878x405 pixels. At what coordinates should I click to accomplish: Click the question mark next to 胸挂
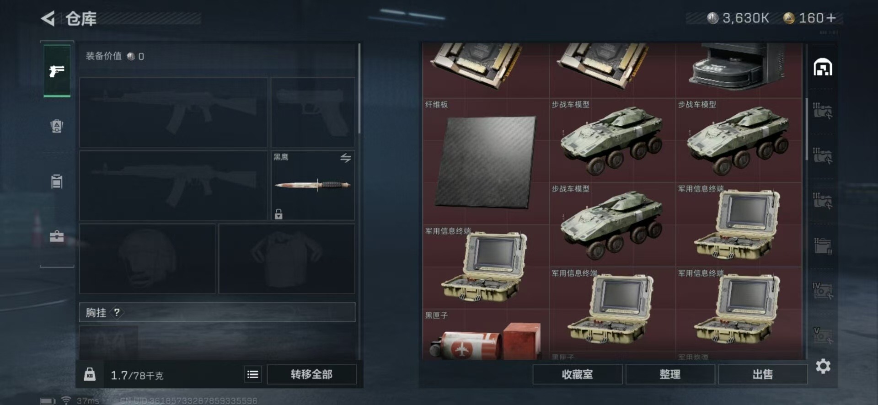(117, 313)
